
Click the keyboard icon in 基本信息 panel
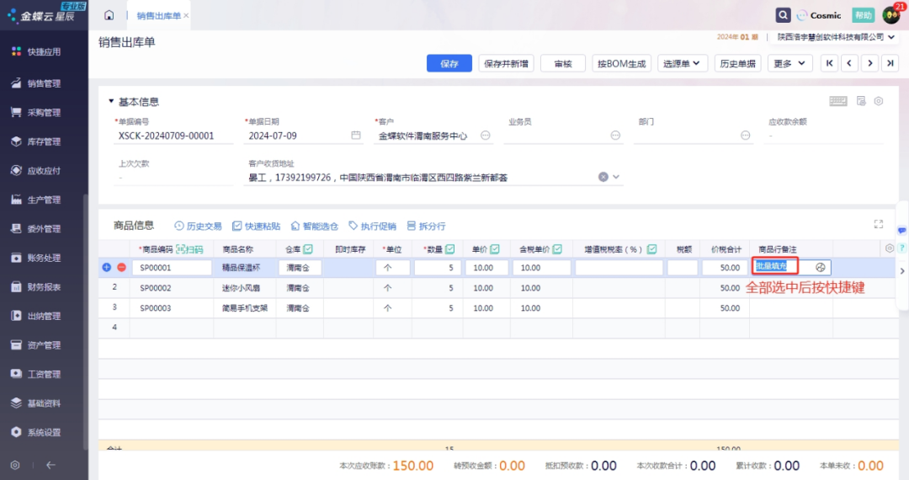(837, 101)
